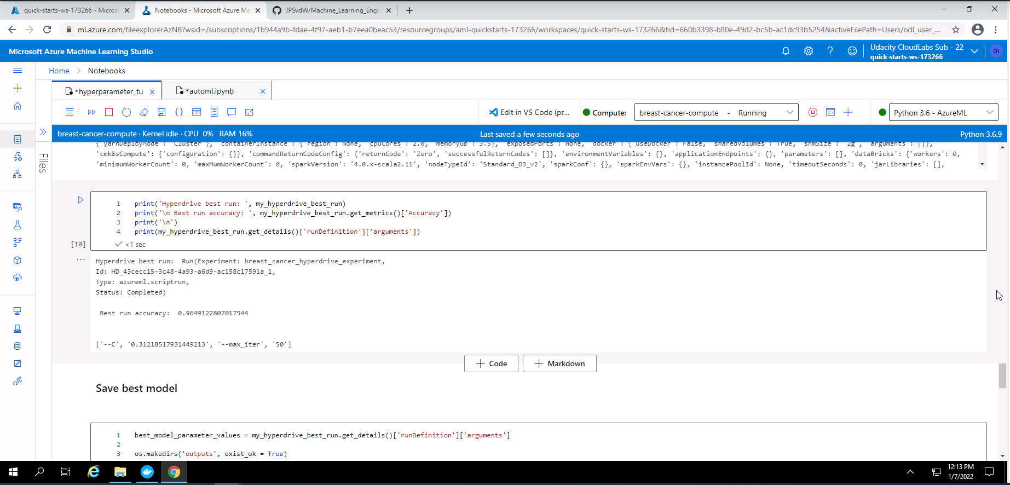This screenshot has width=1010, height=485.
Task: Restart the kernel using circular arrow icon
Action: click(x=126, y=112)
